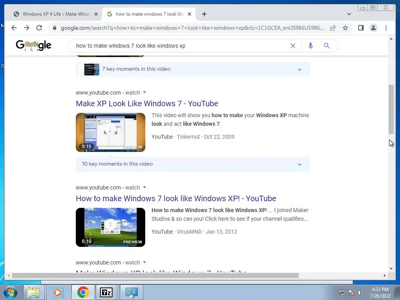This screenshot has width=400, height=300.
Task: Go forward one page in Chrome
Action: click(x=27, y=28)
